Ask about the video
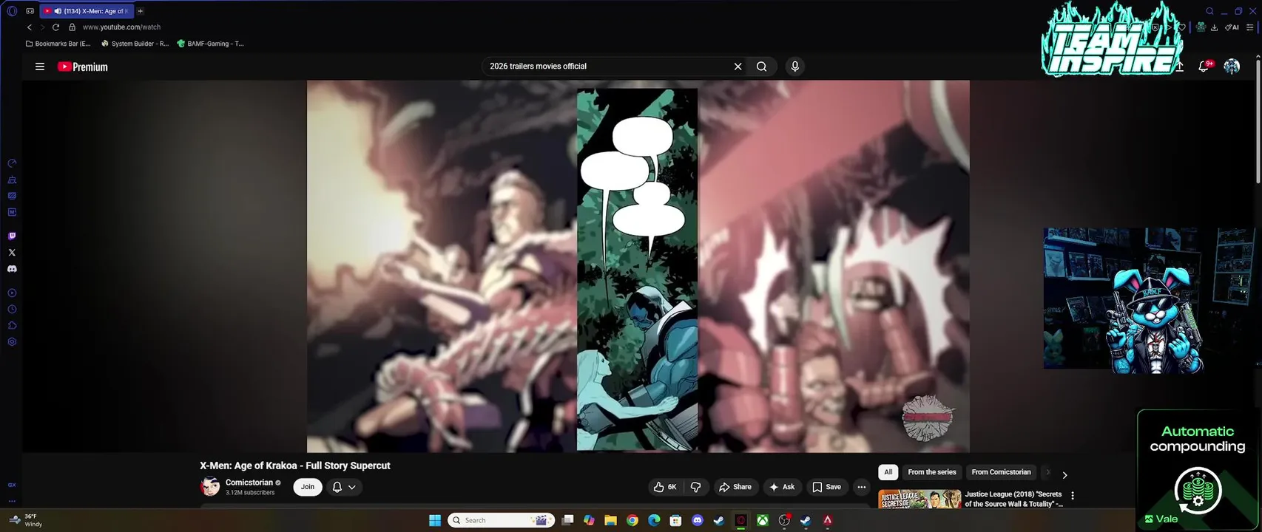Viewport: 1262px width, 532px height. pos(782,487)
